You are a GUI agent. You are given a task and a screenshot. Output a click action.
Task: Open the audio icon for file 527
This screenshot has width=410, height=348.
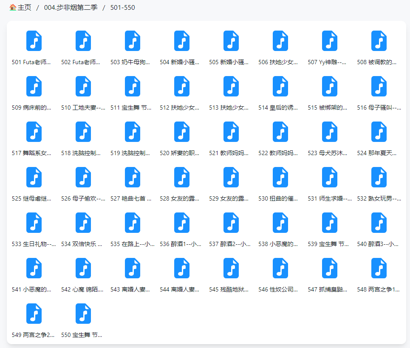pos(133,178)
